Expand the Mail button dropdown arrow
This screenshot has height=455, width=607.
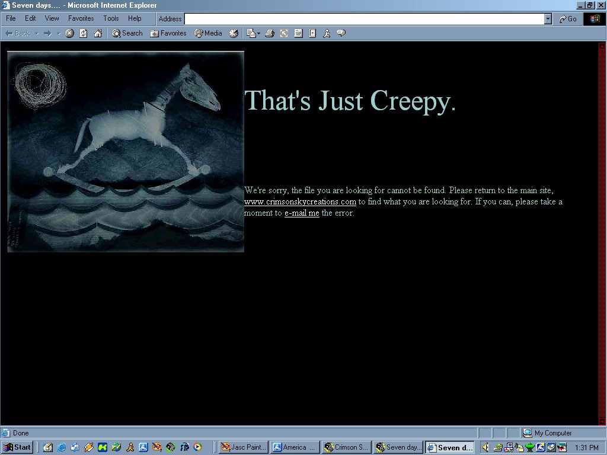pos(258,34)
